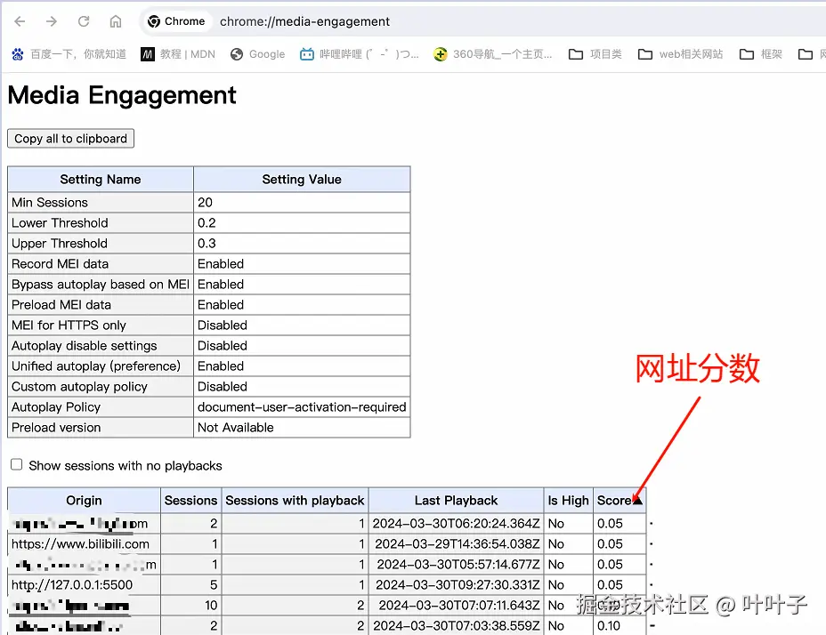Open the 360导航 bookmark
826x635 pixels.
coord(493,54)
